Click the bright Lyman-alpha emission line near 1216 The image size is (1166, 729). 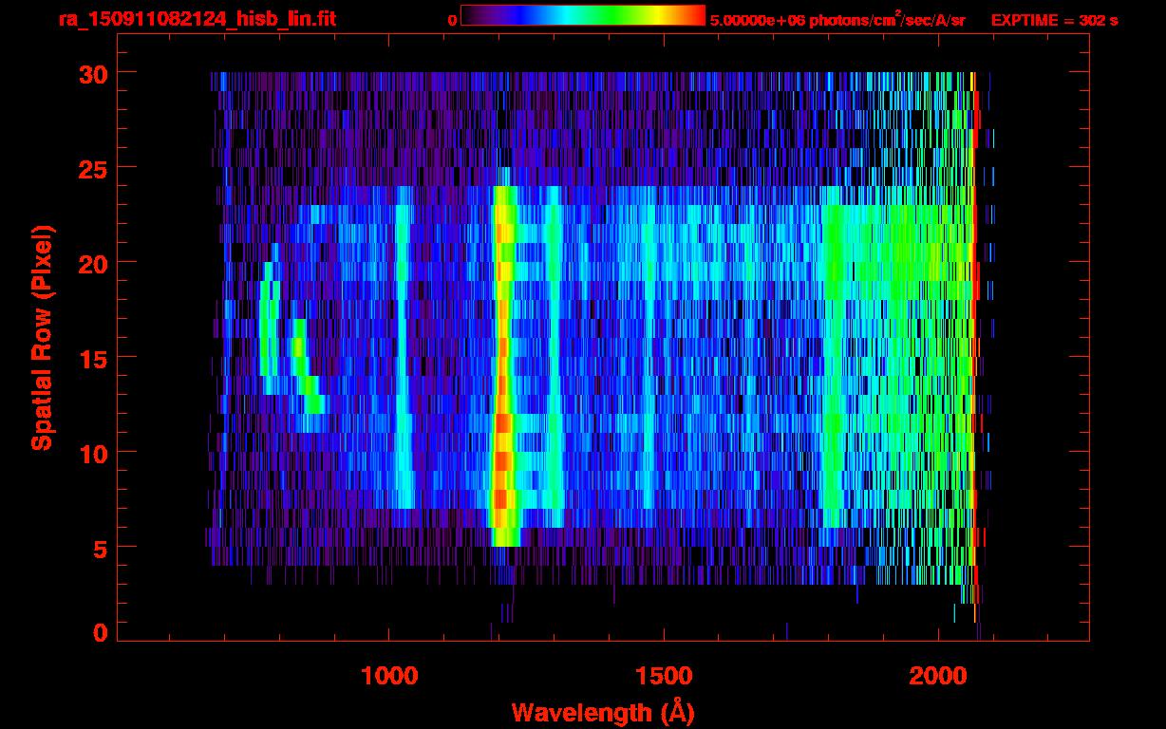pos(503,365)
